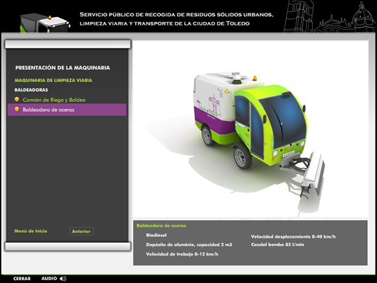Click the amber beacon light on vehicle
The image size is (377, 283).
255,78
